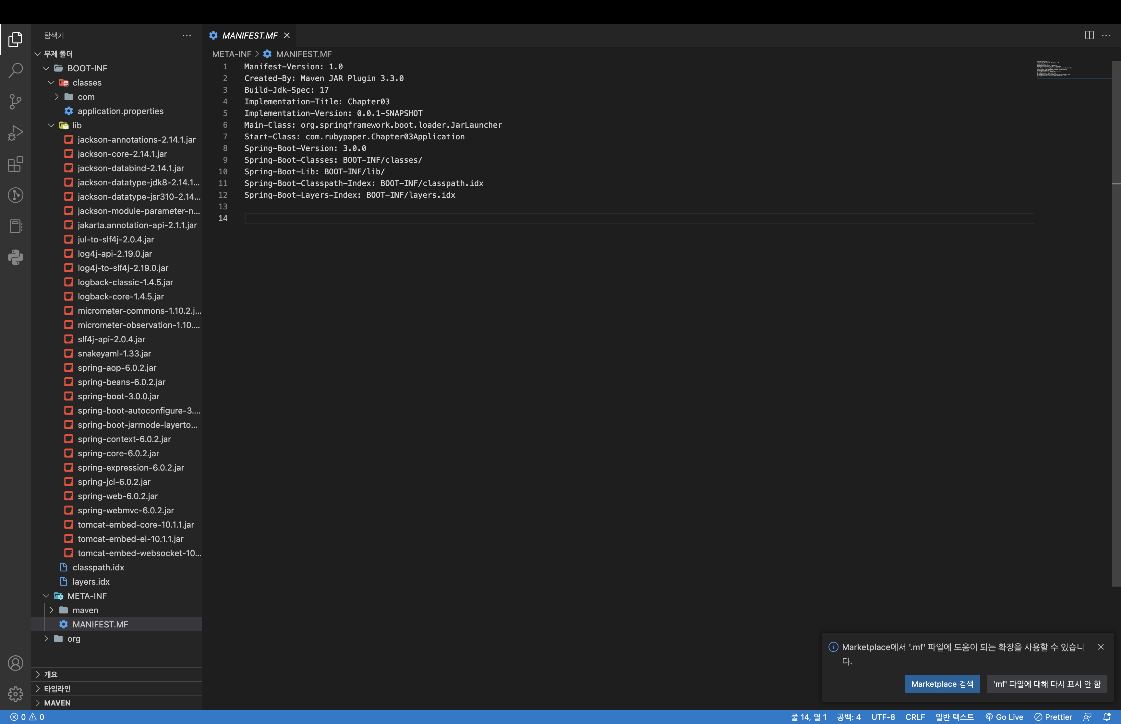Image resolution: width=1121 pixels, height=724 pixels.
Task: Open the Accounts menu icon
Action: pos(16,663)
